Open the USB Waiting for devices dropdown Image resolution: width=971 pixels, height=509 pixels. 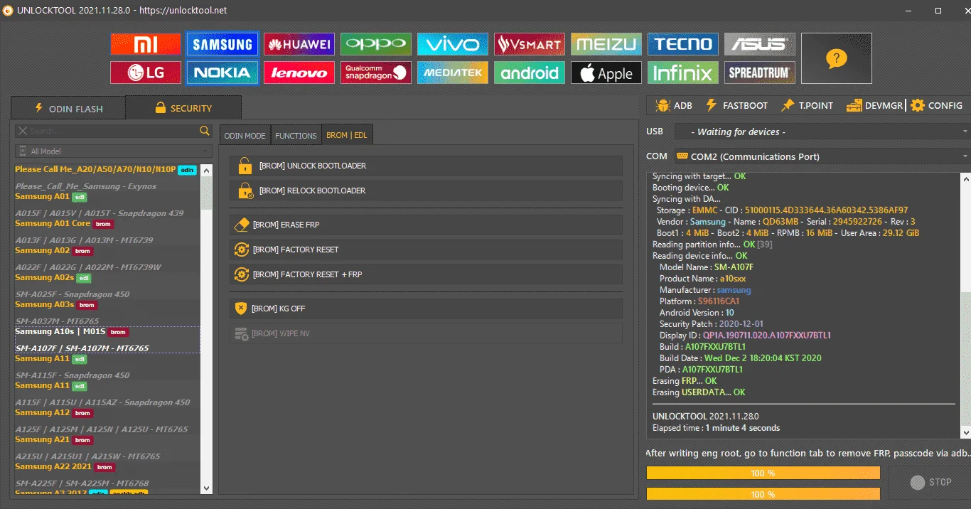pos(822,132)
